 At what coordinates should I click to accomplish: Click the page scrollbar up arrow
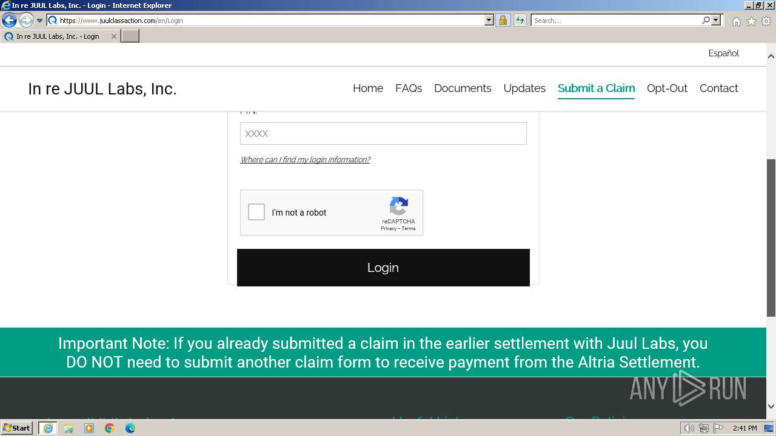pyautogui.click(x=771, y=56)
